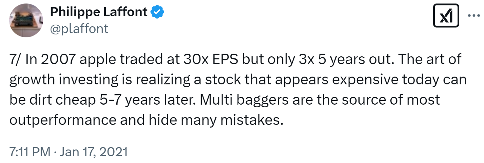The width and height of the screenshot is (484, 163).
Task: Click the thread number "7/" in the tweet
Action: (x=16, y=60)
